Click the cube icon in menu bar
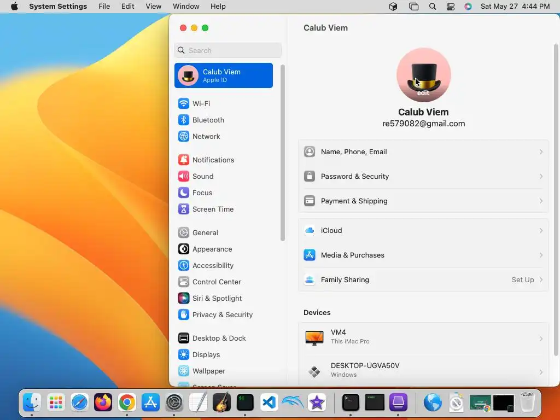The height and width of the screenshot is (420, 560). (393, 7)
